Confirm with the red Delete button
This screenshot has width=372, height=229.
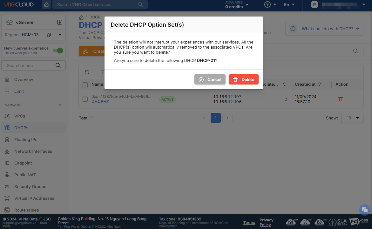pyautogui.click(x=243, y=79)
